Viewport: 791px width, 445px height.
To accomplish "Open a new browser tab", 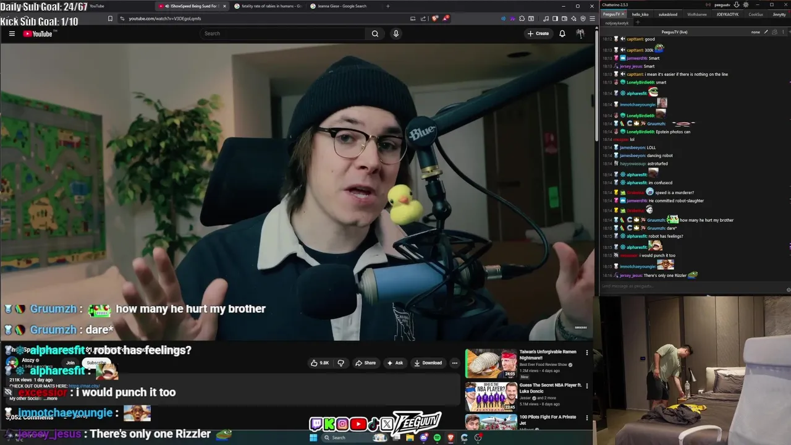I will point(388,6).
